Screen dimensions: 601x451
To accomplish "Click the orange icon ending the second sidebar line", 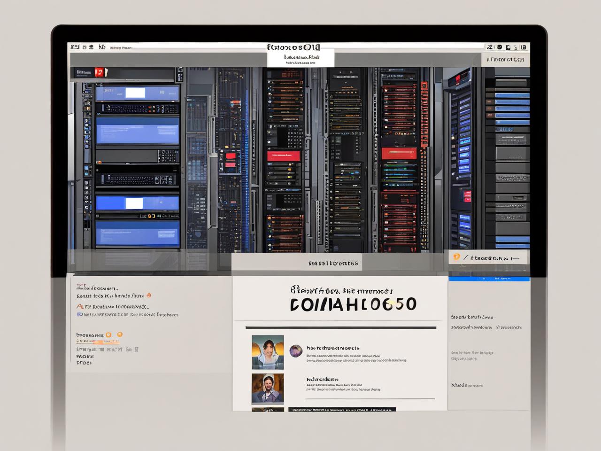I will coord(149,295).
